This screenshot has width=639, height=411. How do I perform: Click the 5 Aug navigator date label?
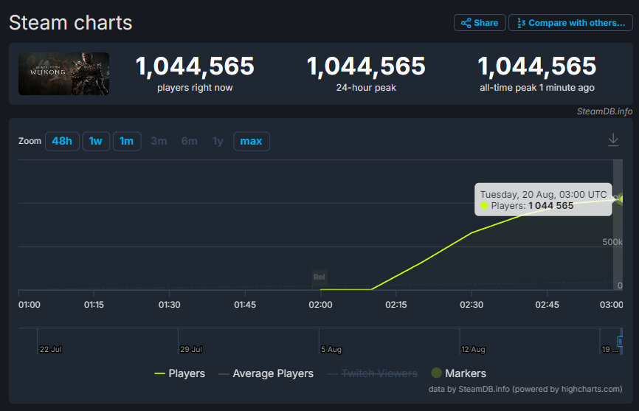(331, 349)
